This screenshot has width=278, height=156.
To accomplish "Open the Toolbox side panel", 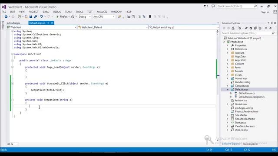I will 3,25.
